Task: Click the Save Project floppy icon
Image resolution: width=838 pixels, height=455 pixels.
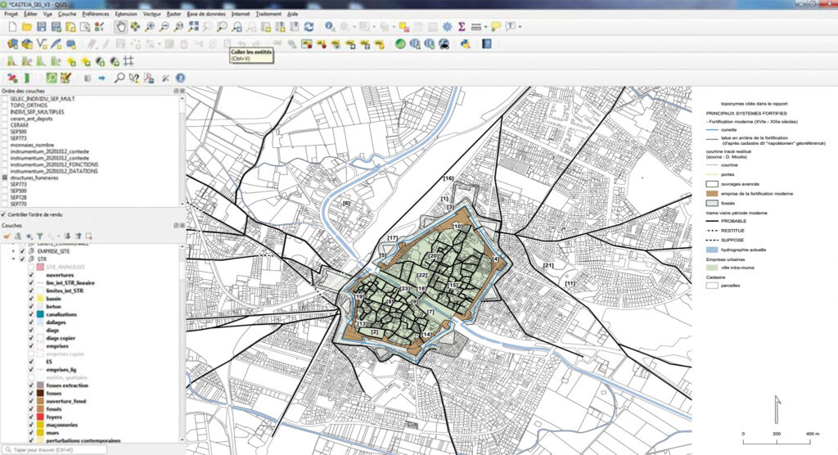Action: click(x=41, y=27)
